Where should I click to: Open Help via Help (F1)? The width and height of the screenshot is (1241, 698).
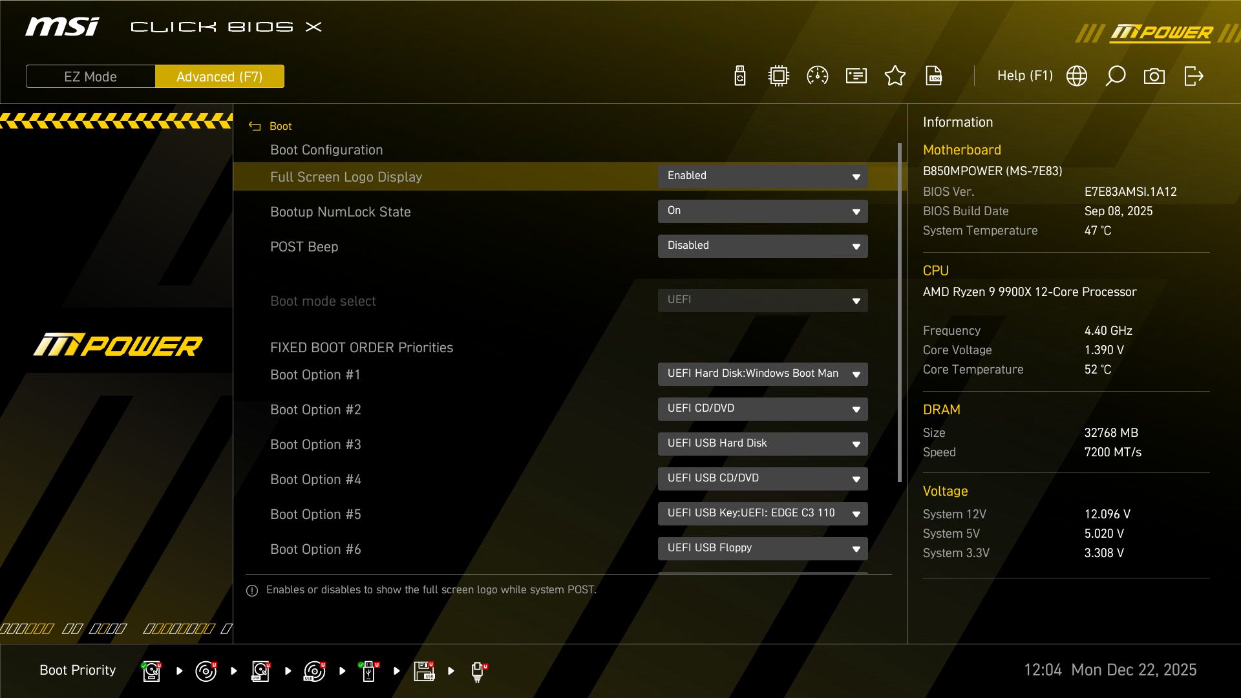[1025, 76]
